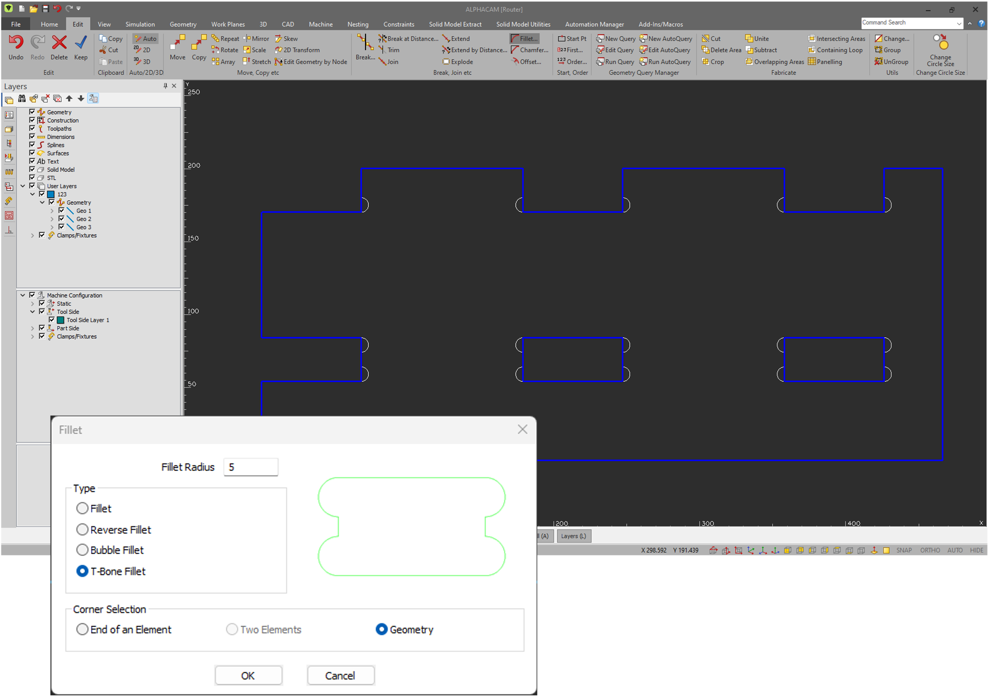Image resolution: width=988 pixels, height=697 pixels.
Task: Click OK in the Fillet dialog
Action: [x=248, y=675]
